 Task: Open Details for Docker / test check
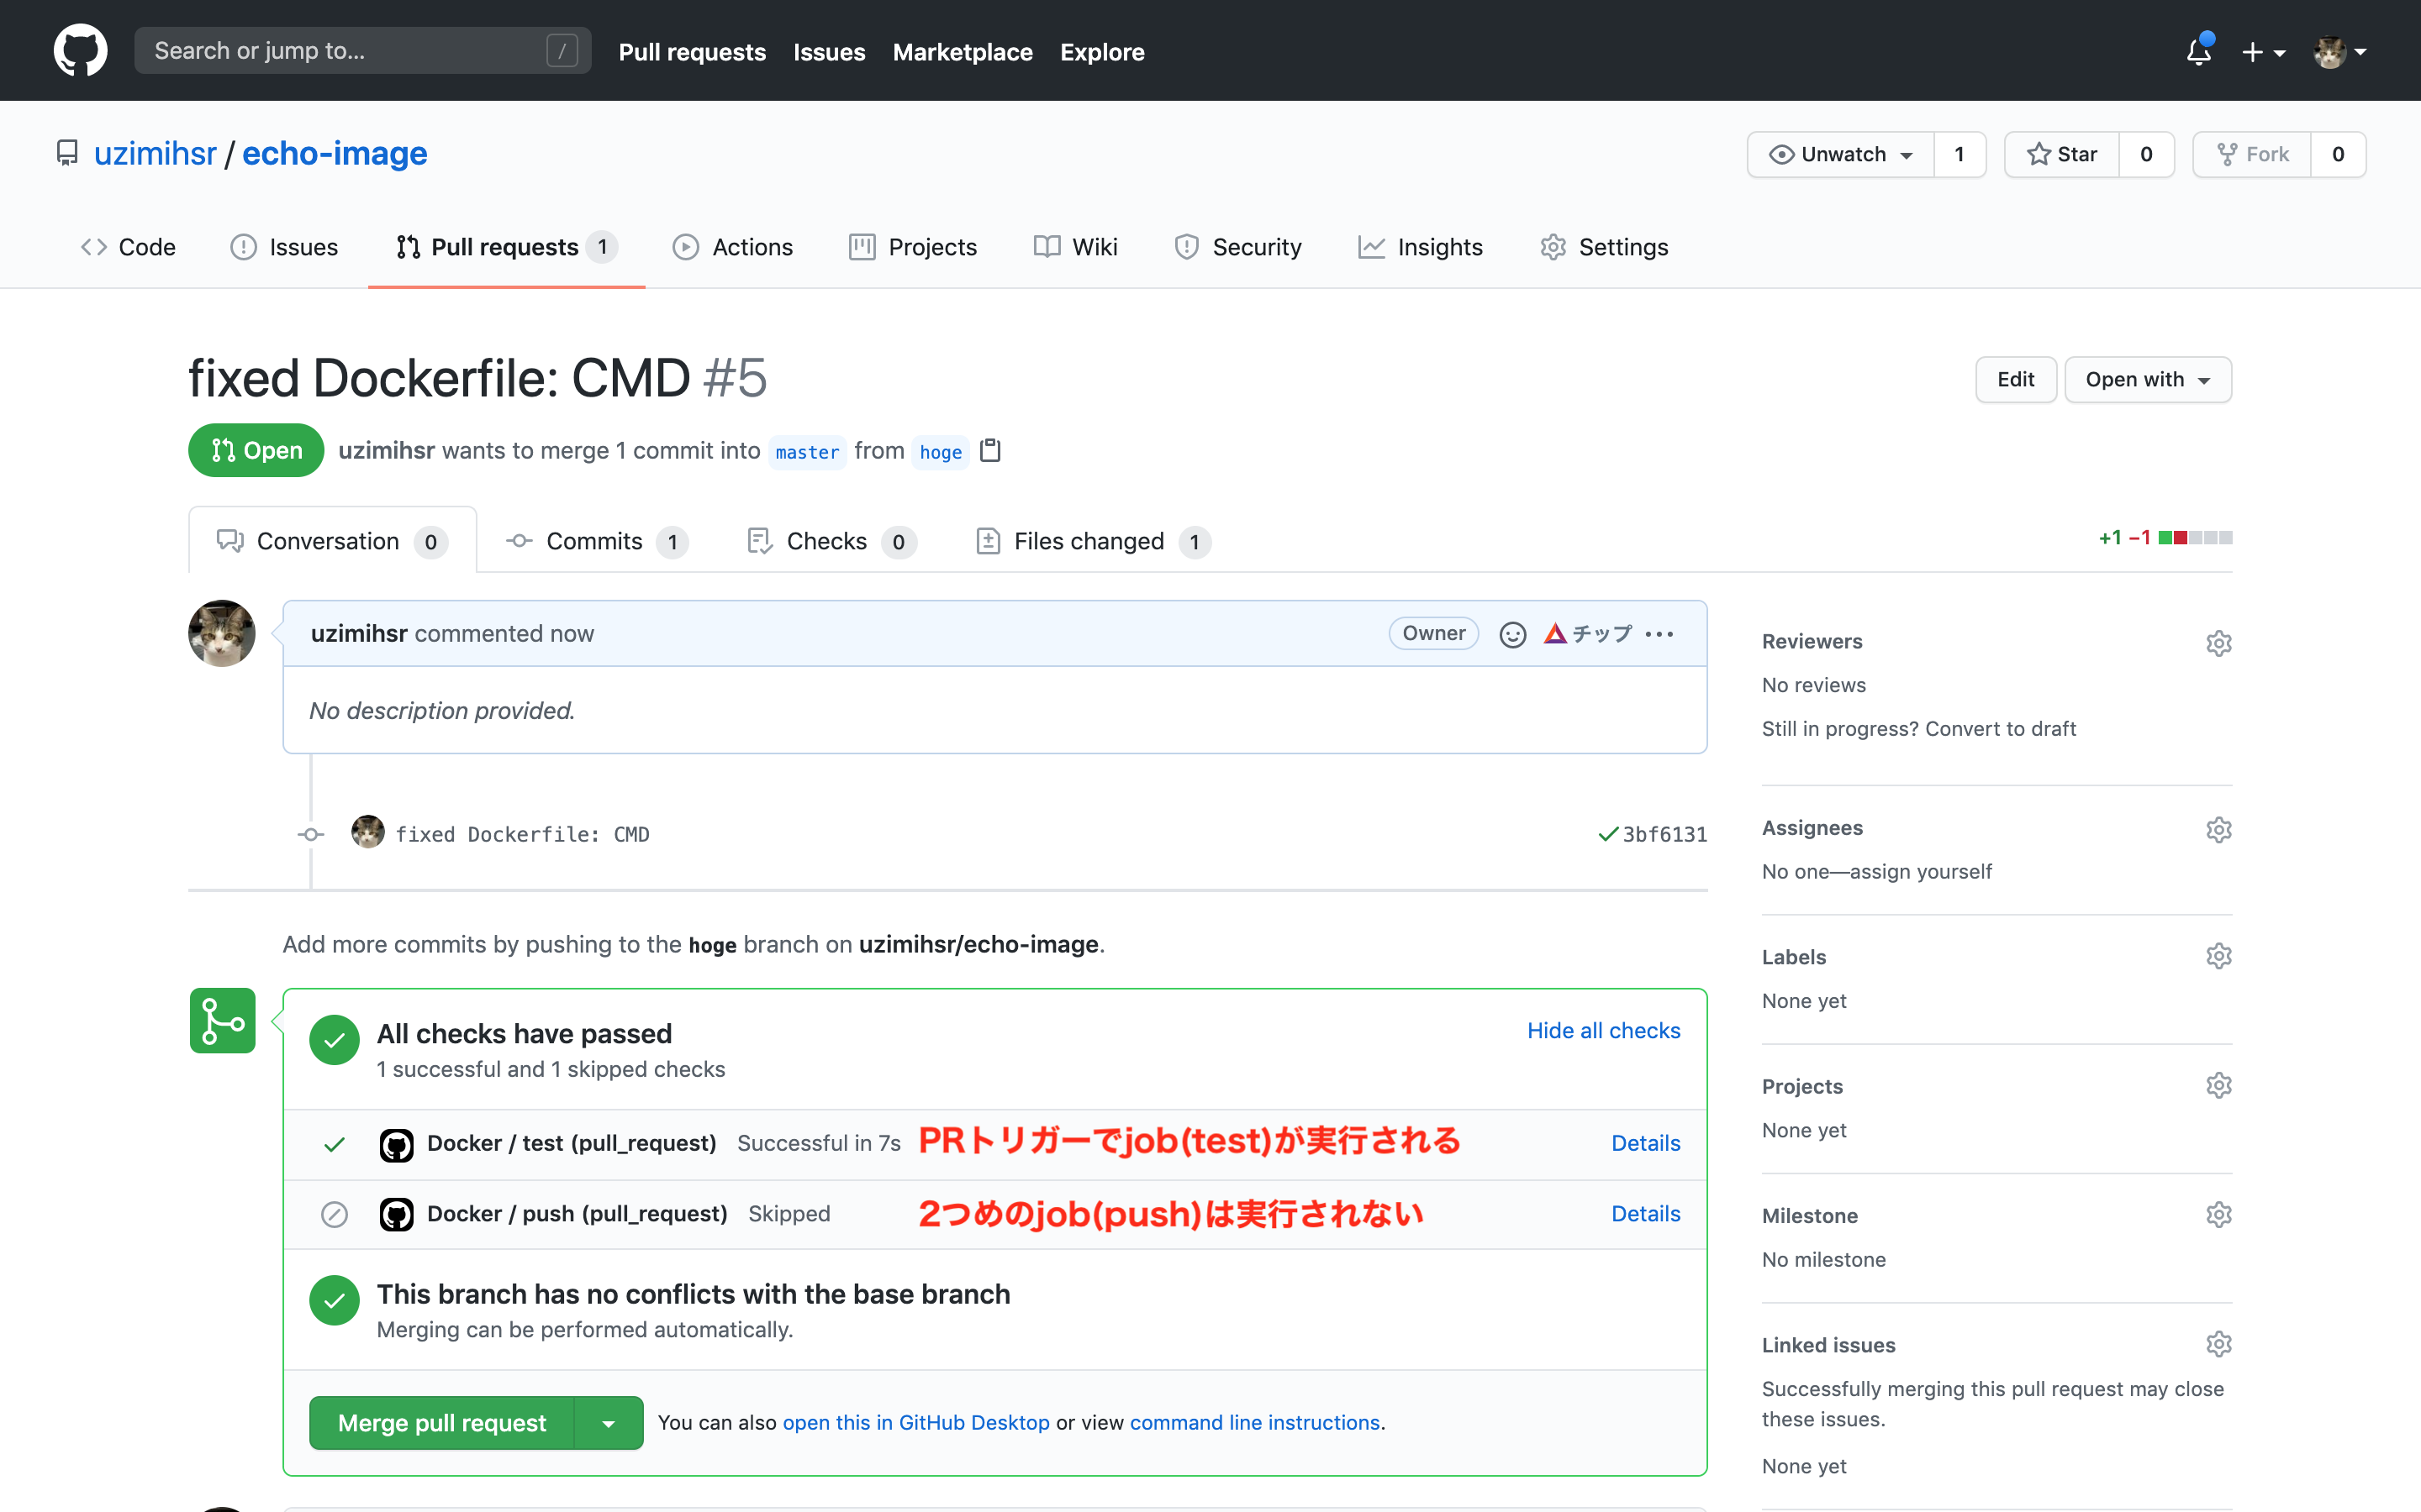pyautogui.click(x=1646, y=1143)
